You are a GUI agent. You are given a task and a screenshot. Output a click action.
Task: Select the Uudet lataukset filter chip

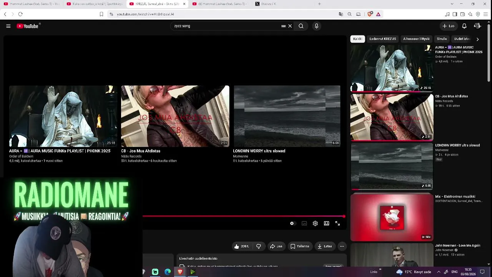pyautogui.click(x=462, y=39)
